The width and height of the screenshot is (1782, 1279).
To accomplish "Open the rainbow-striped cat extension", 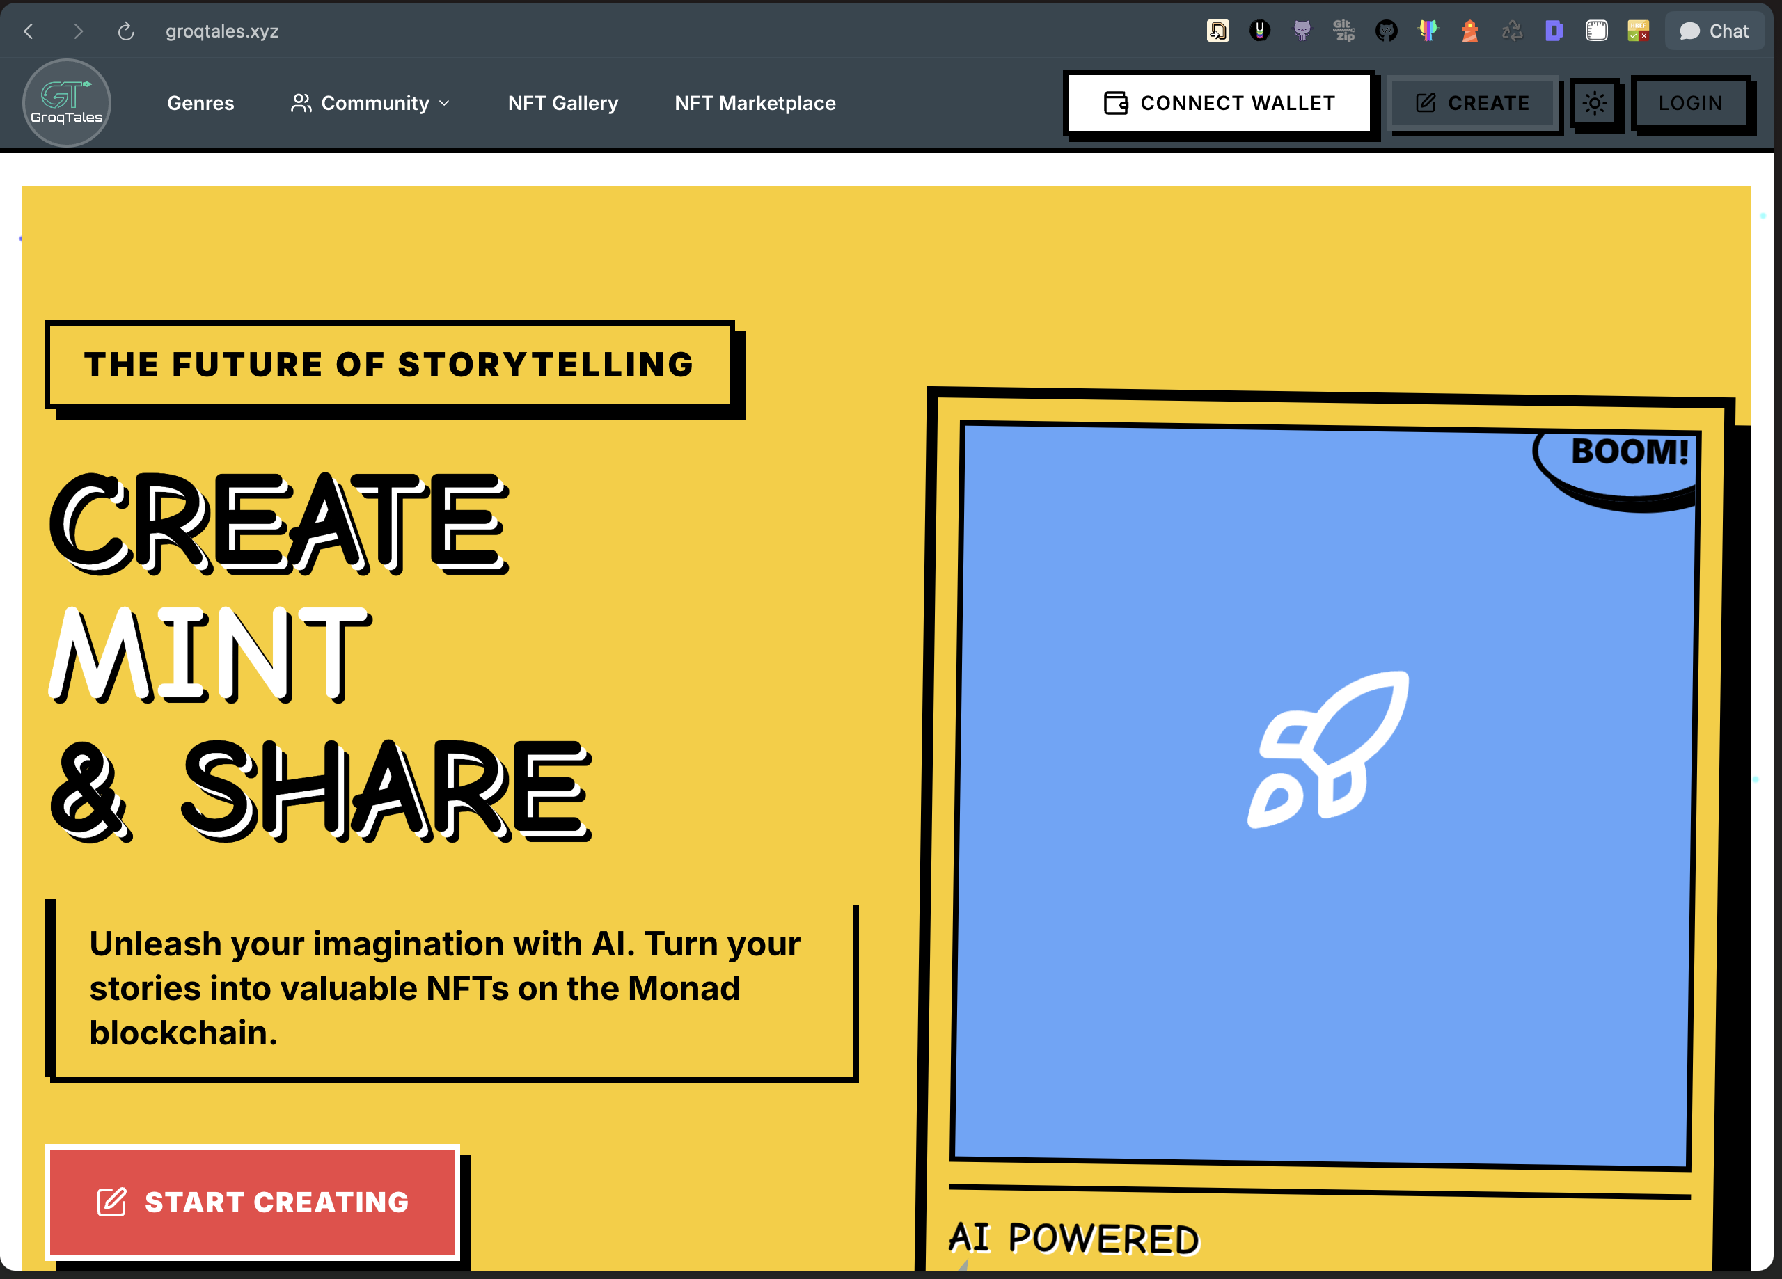I will (1428, 31).
